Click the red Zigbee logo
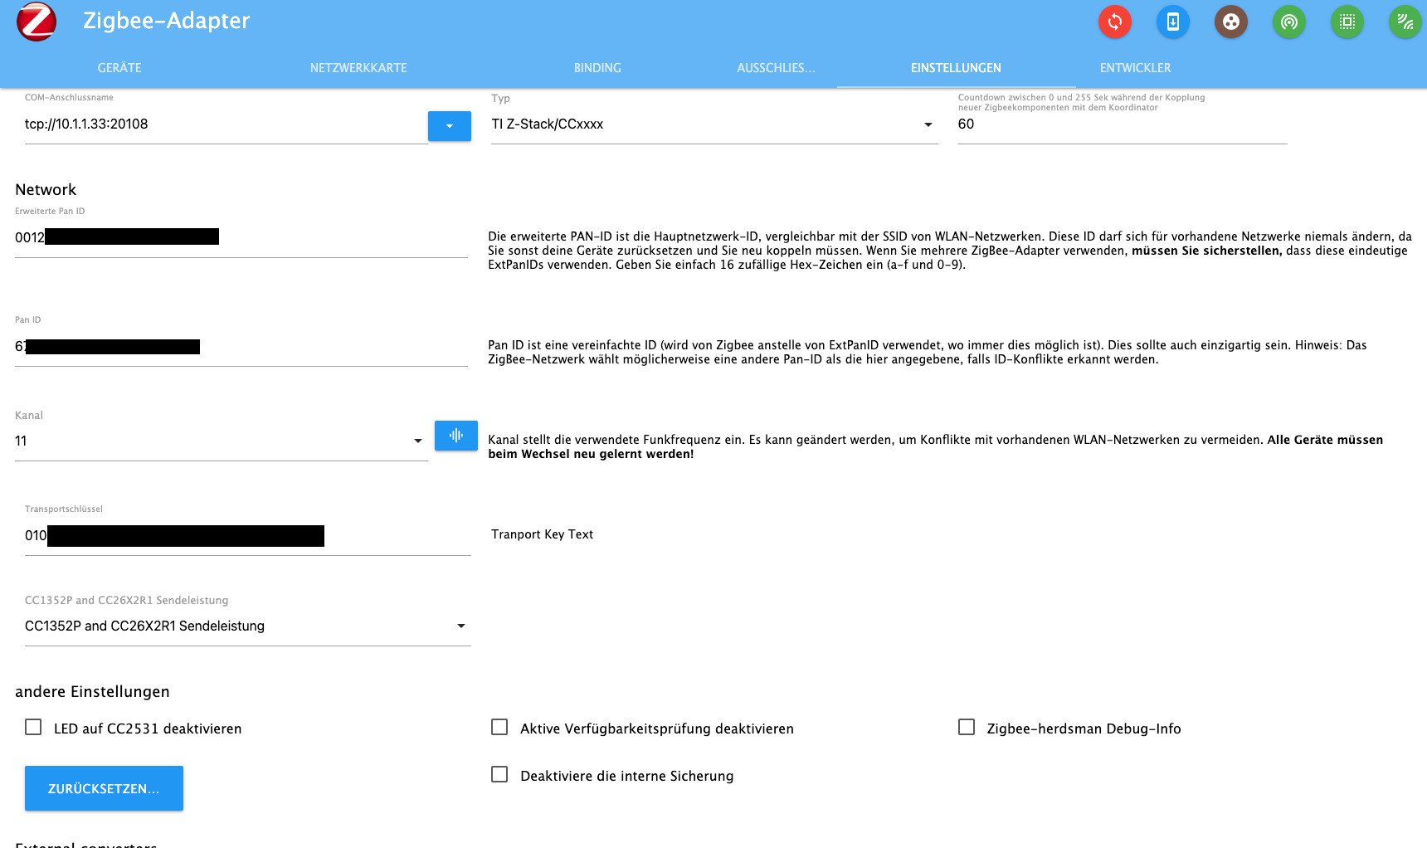This screenshot has width=1427, height=848. 37,22
